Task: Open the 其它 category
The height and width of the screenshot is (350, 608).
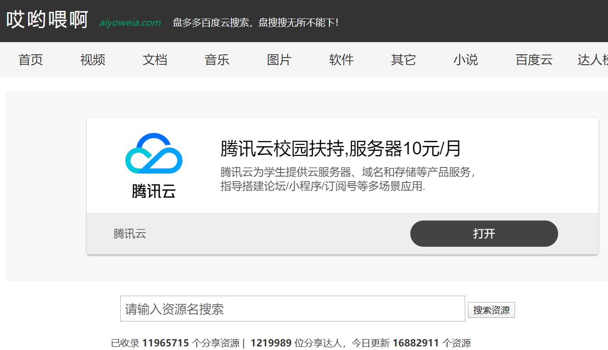Action: [404, 60]
